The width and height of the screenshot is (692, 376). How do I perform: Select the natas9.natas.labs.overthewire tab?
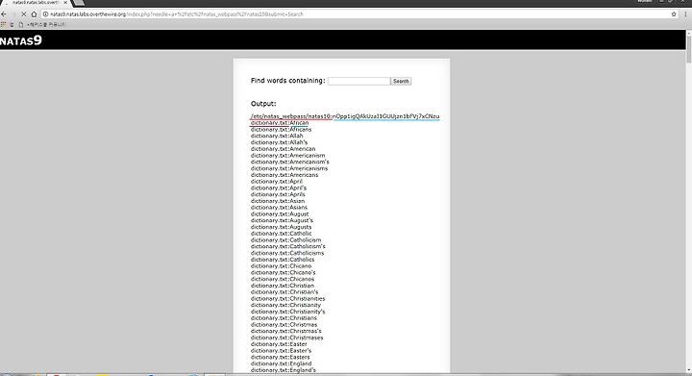pyautogui.click(x=36, y=3)
